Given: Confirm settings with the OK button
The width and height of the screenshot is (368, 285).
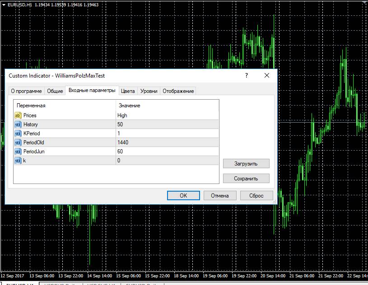Looking at the screenshot, I should (183, 195).
